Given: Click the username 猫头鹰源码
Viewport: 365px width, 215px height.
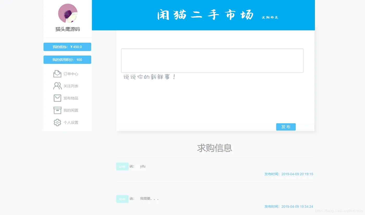Looking at the screenshot, I should pyautogui.click(x=68, y=29).
